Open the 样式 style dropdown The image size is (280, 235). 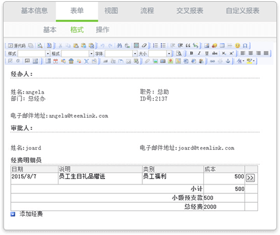[x=34, y=54]
